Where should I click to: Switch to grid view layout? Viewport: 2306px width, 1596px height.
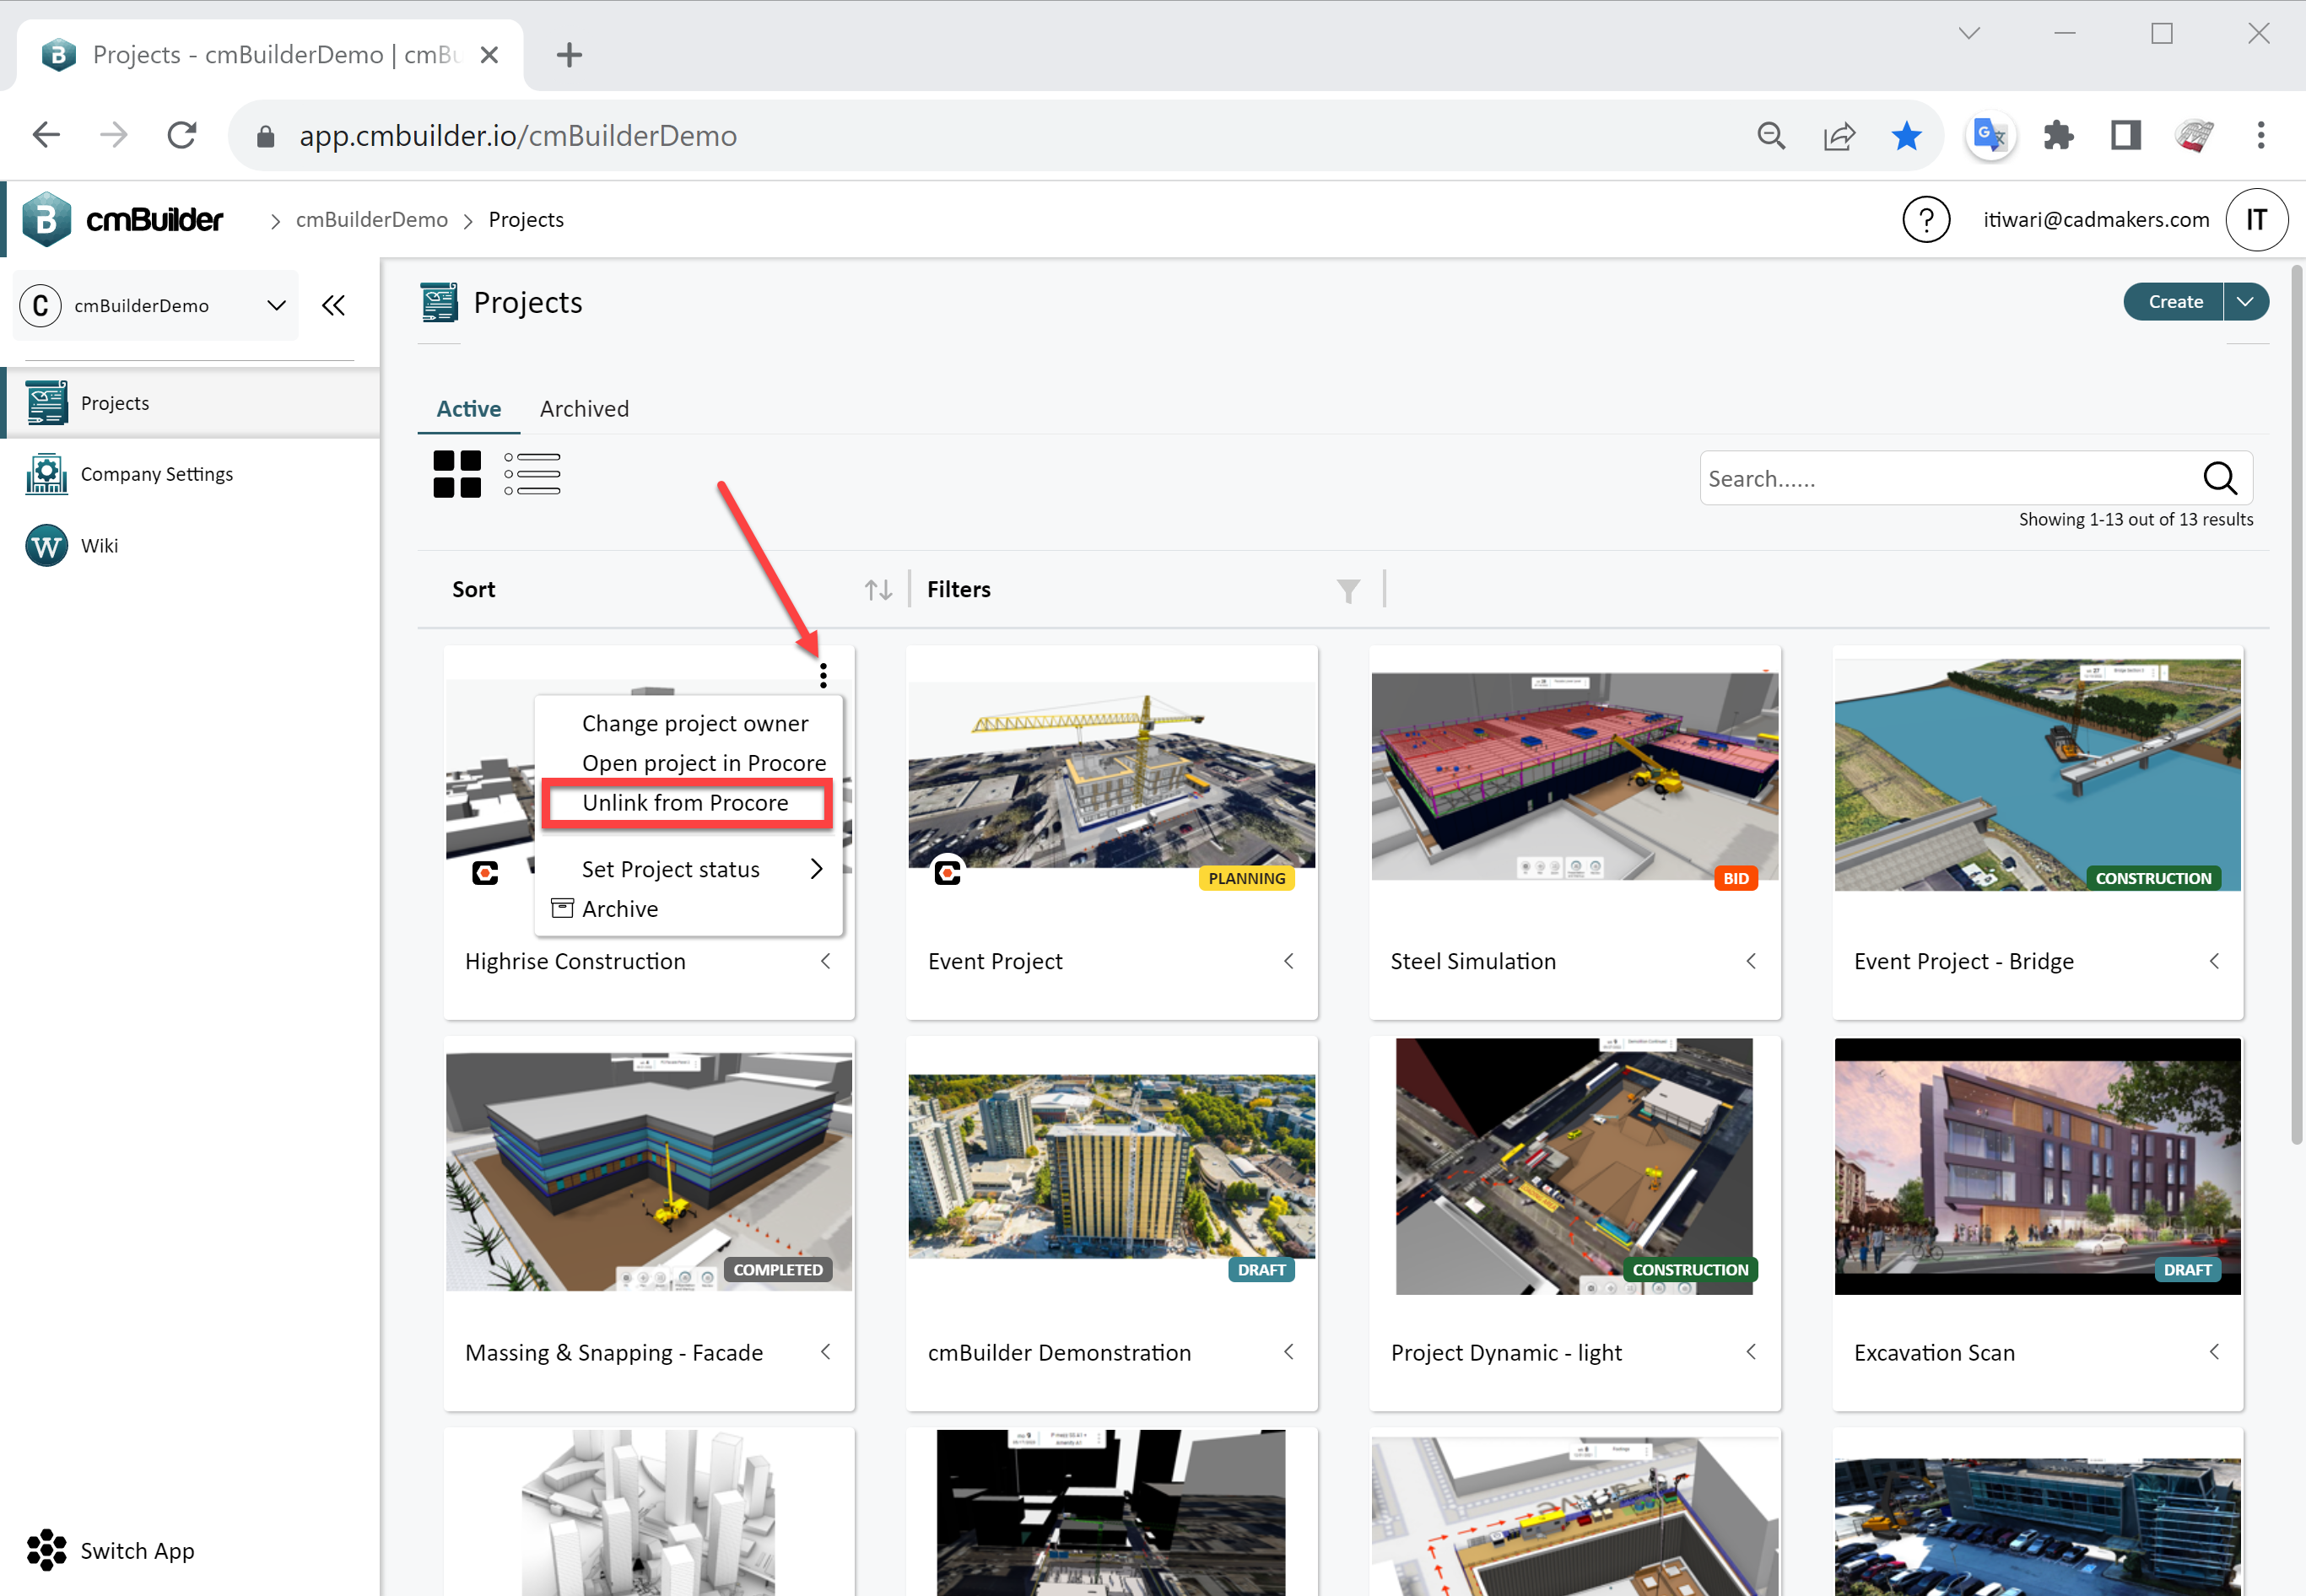pos(457,474)
